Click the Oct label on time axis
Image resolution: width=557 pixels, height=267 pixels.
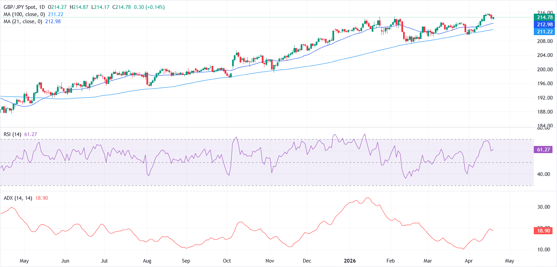227,261
